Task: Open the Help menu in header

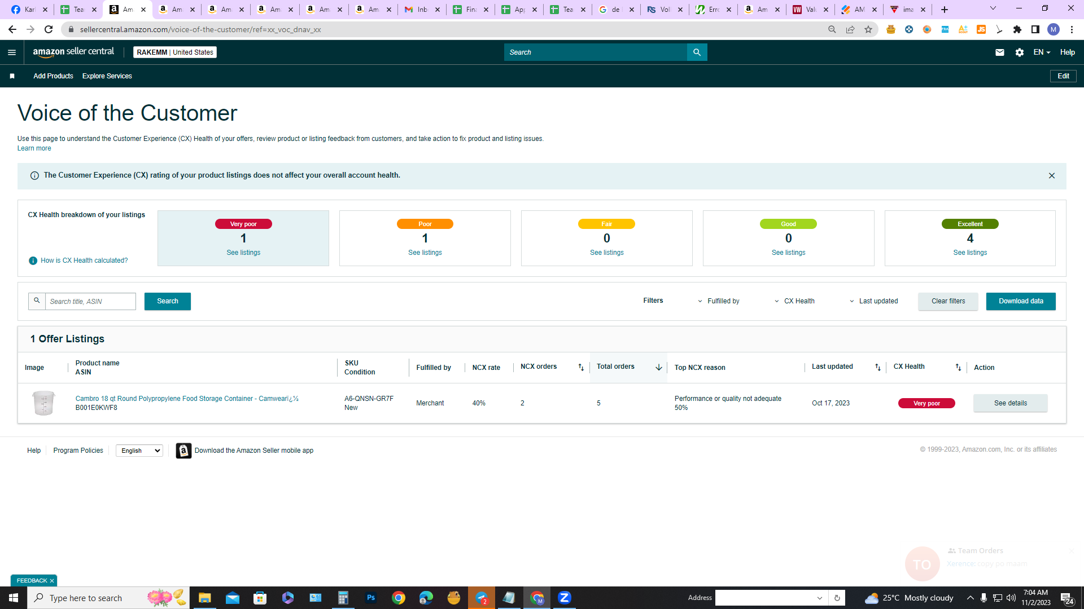Action: [1067, 52]
